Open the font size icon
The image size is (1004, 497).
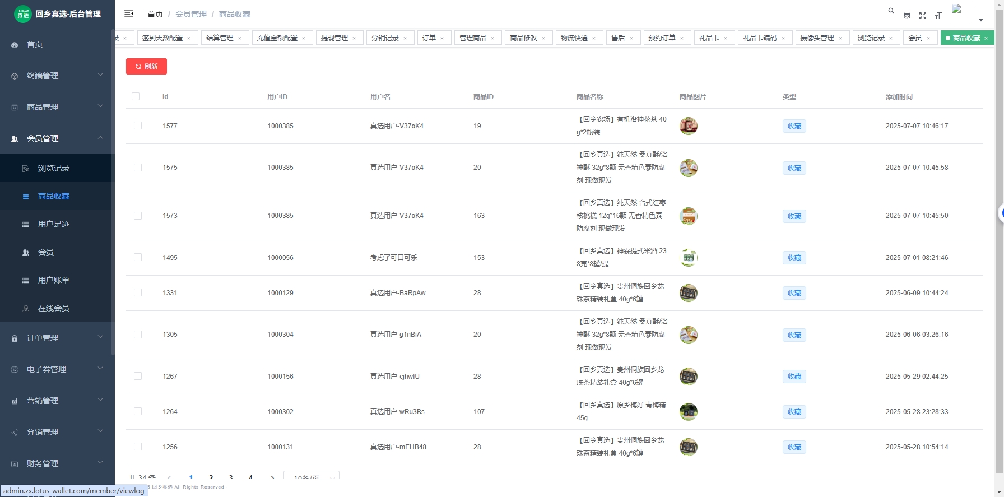point(938,16)
